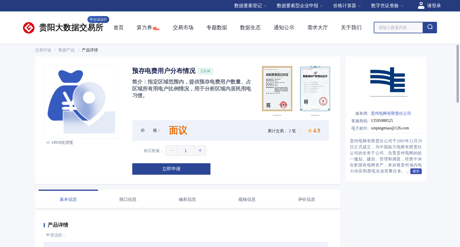Click 请登录 to sign in
This screenshot has height=247, width=460.
tap(434, 6)
